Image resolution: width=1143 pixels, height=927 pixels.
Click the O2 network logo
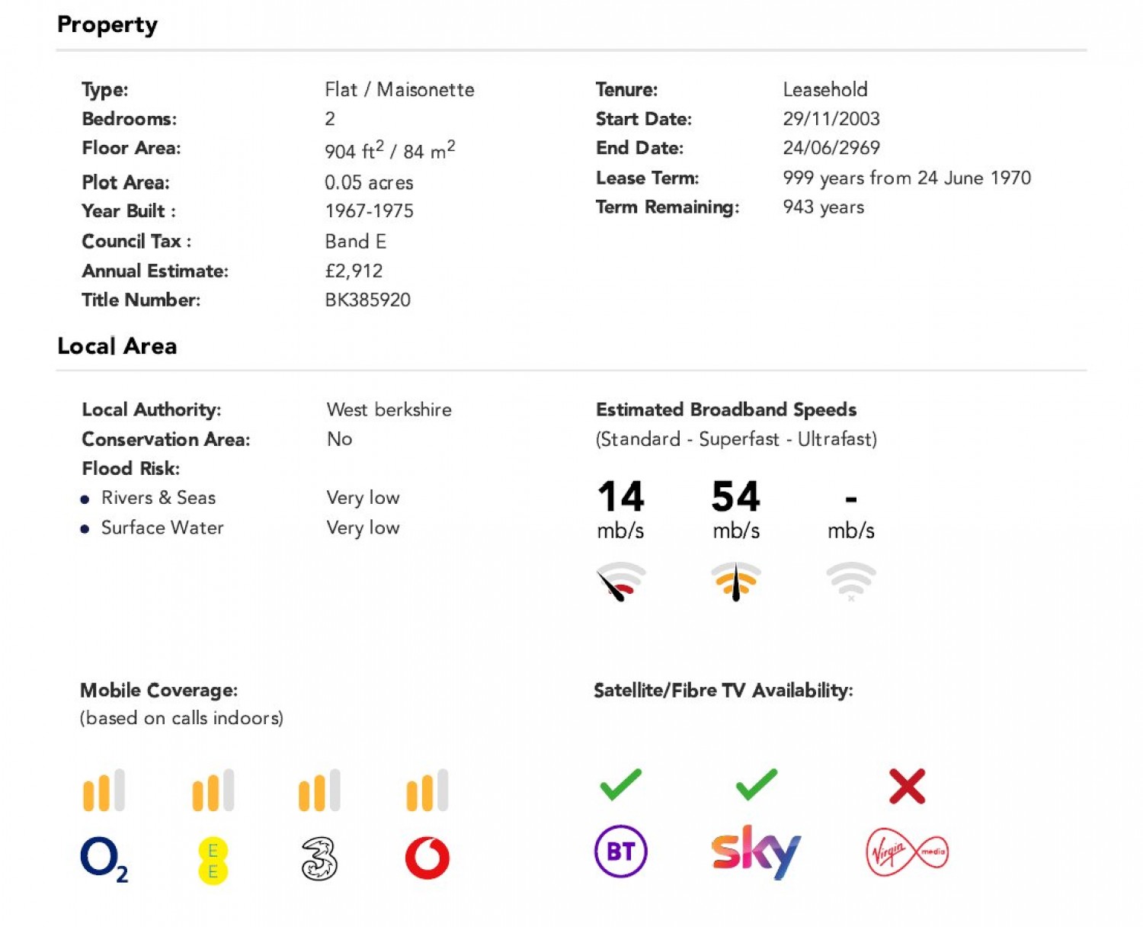pos(104,859)
